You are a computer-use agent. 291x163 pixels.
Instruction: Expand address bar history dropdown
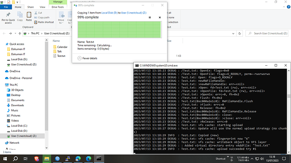point(233,34)
